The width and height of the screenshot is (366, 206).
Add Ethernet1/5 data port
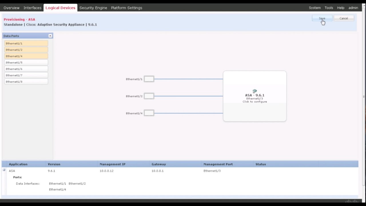coord(26,62)
